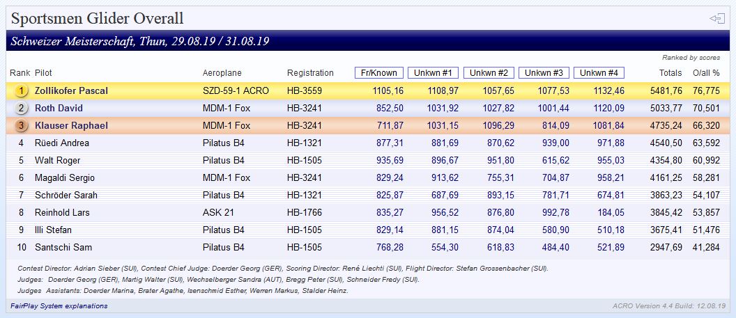Open FairPlay System explanations link
736x318 pixels.
(x=59, y=305)
